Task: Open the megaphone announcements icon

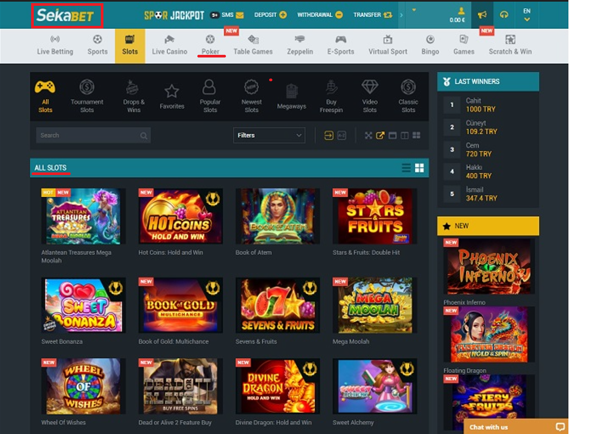Action: tap(482, 15)
